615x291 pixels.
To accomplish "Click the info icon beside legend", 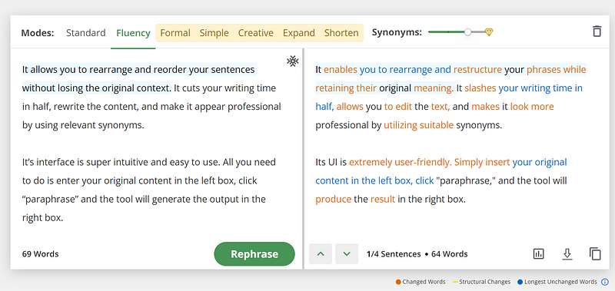I will click(x=605, y=282).
